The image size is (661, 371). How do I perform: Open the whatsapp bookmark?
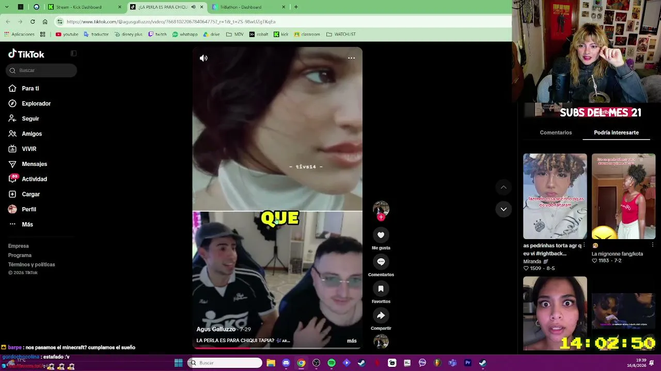pyautogui.click(x=185, y=35)
